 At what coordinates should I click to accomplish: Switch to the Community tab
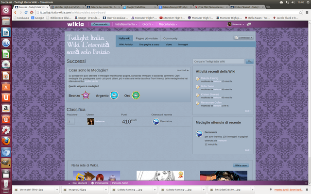171,38
